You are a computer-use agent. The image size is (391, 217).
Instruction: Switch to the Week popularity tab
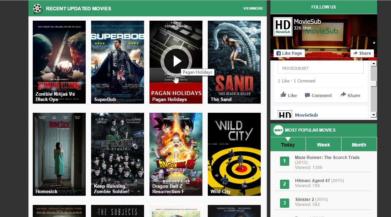(323, 145)
